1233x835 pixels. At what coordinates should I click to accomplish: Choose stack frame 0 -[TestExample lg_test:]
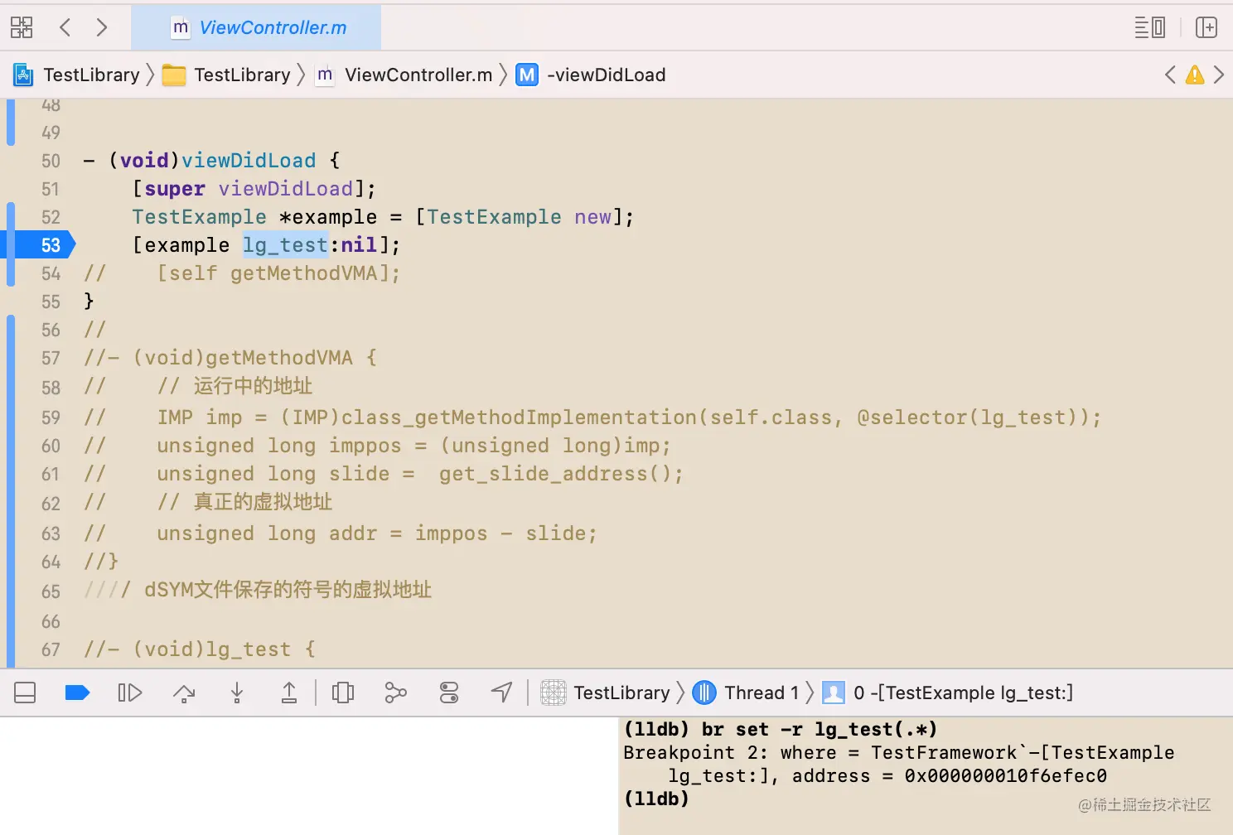(947, 693)
